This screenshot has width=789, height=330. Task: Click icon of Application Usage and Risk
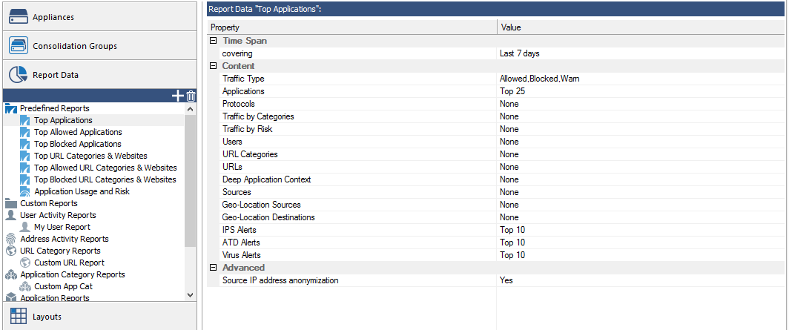25,191
